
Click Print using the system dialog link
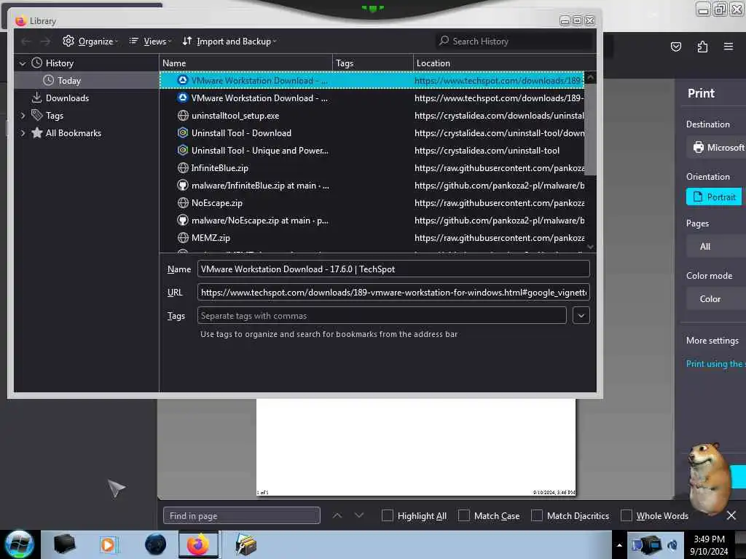point(715,364)
